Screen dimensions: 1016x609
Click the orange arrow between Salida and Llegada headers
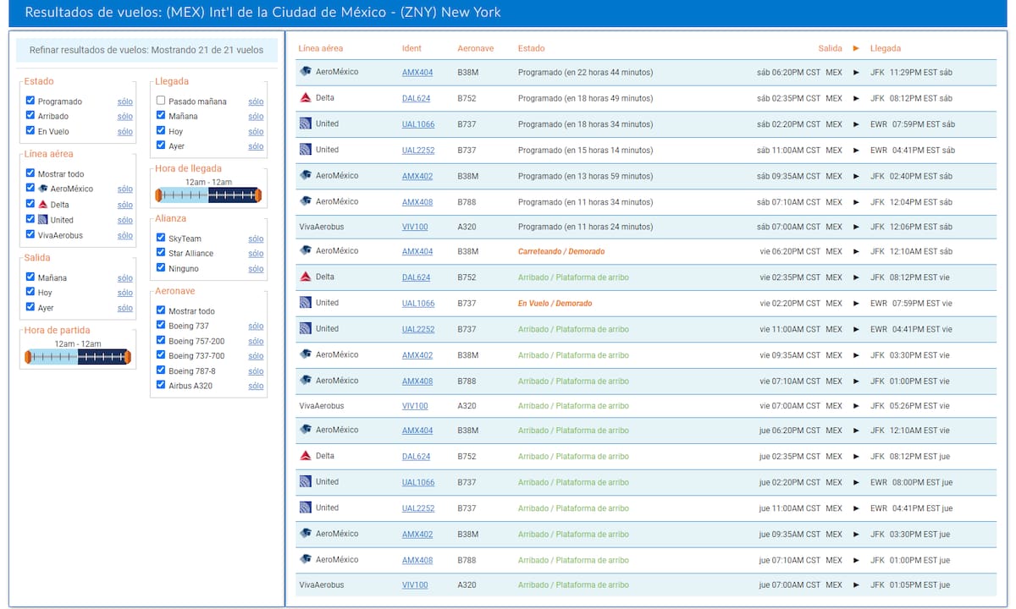point(856,48)
